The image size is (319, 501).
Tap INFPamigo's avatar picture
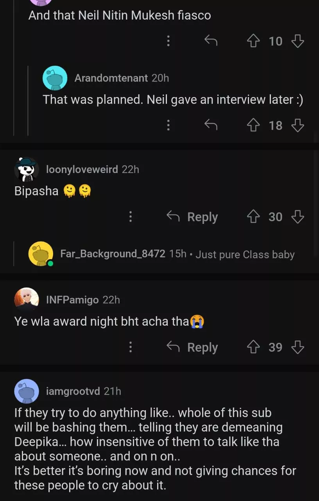point(27,300)
